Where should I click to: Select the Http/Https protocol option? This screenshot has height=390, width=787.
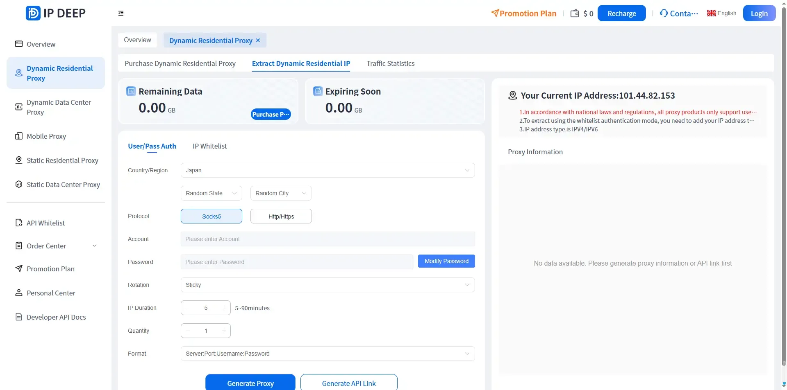tap(281, 216)
